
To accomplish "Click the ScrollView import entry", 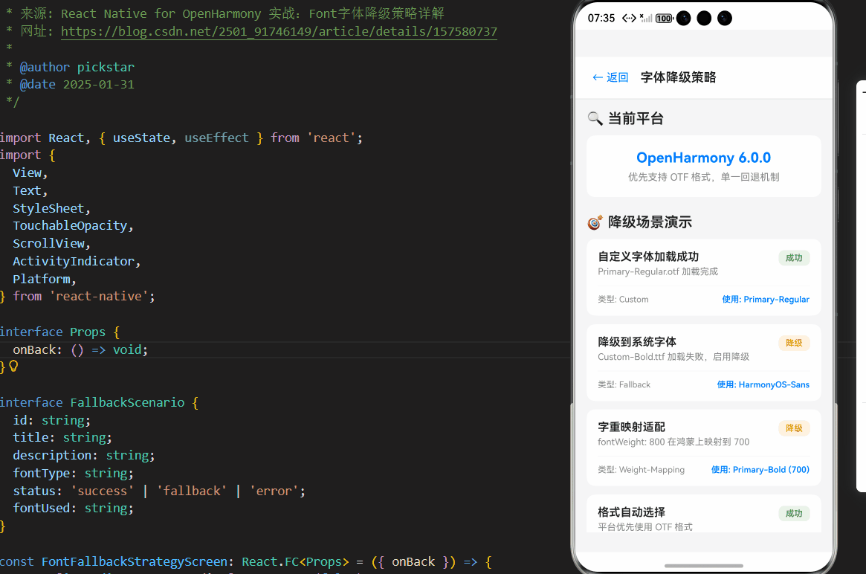I will tap(48, 243).
